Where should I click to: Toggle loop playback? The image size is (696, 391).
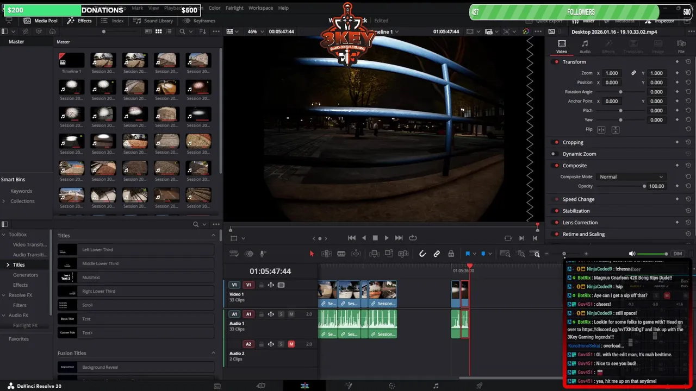pyautogui.click(x=413, y=238)
